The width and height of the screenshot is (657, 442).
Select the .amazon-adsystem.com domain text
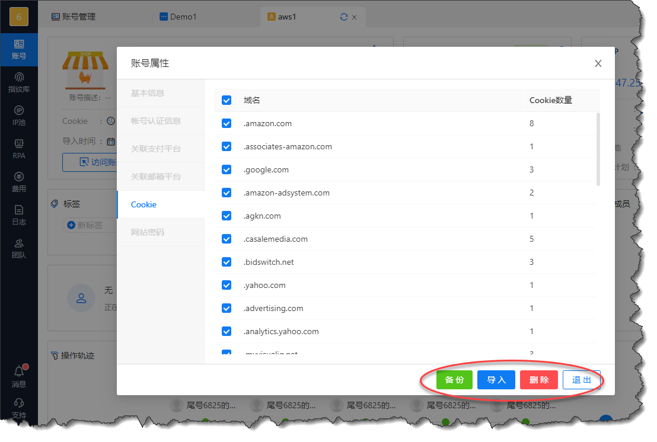coord(286,193)
